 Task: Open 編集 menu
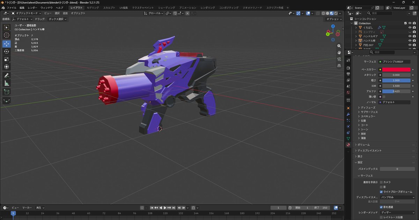[22, 7]
